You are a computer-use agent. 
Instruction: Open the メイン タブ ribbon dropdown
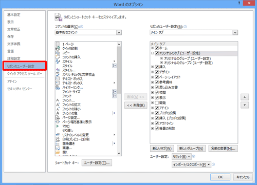point(235,32)
